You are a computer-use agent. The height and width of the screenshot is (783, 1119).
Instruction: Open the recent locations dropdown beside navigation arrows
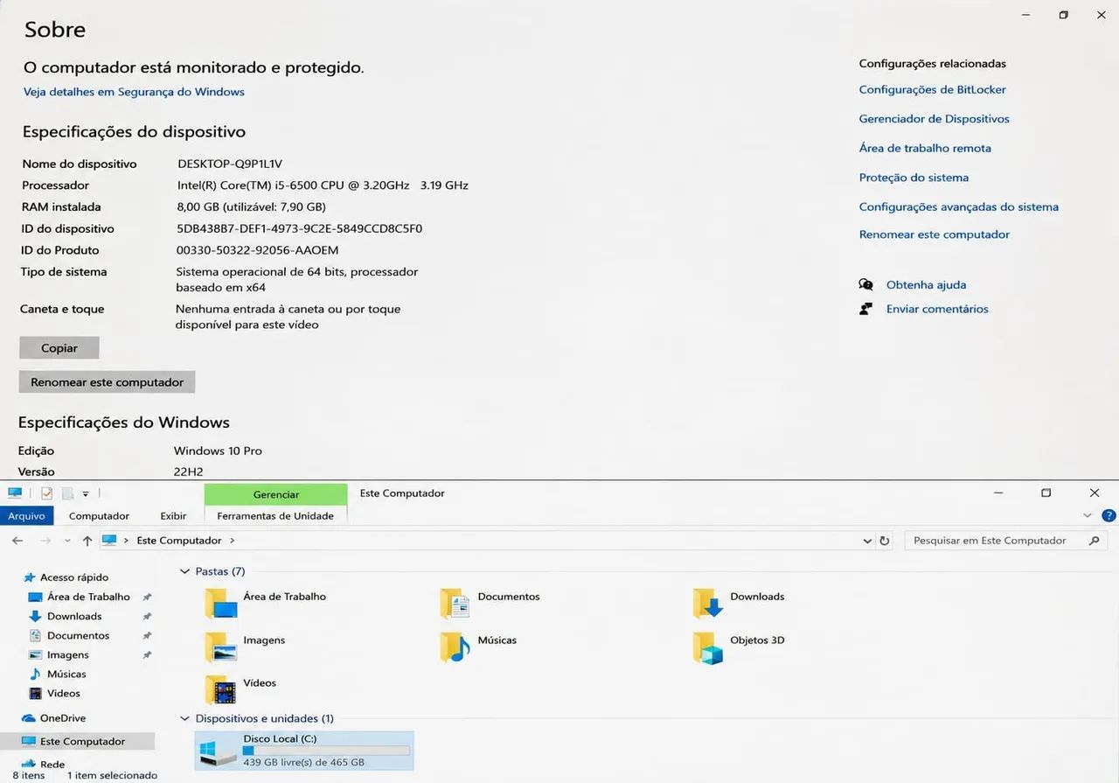pyautogui.click(x=67, y=542)
